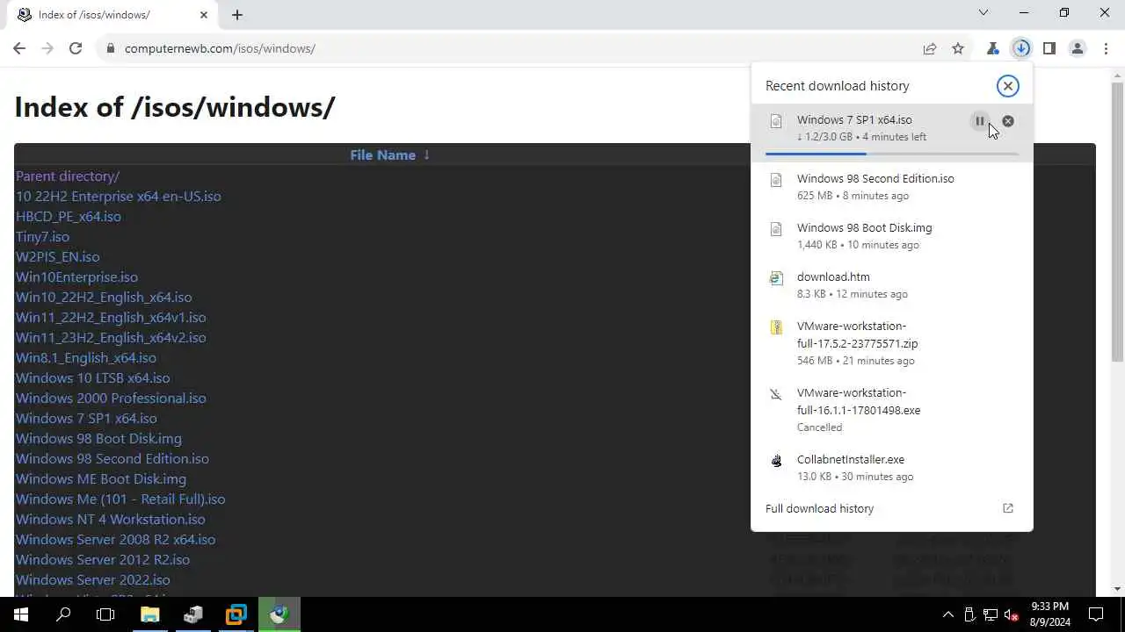Viewport: 1125px width, 632px height.
Task: Click Windows 98 Boot Disk.img page link
Action: coord(98,438)
